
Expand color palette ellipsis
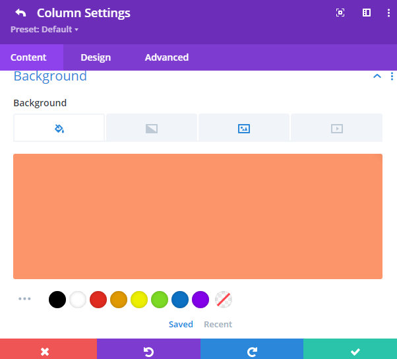click(24, 299)
